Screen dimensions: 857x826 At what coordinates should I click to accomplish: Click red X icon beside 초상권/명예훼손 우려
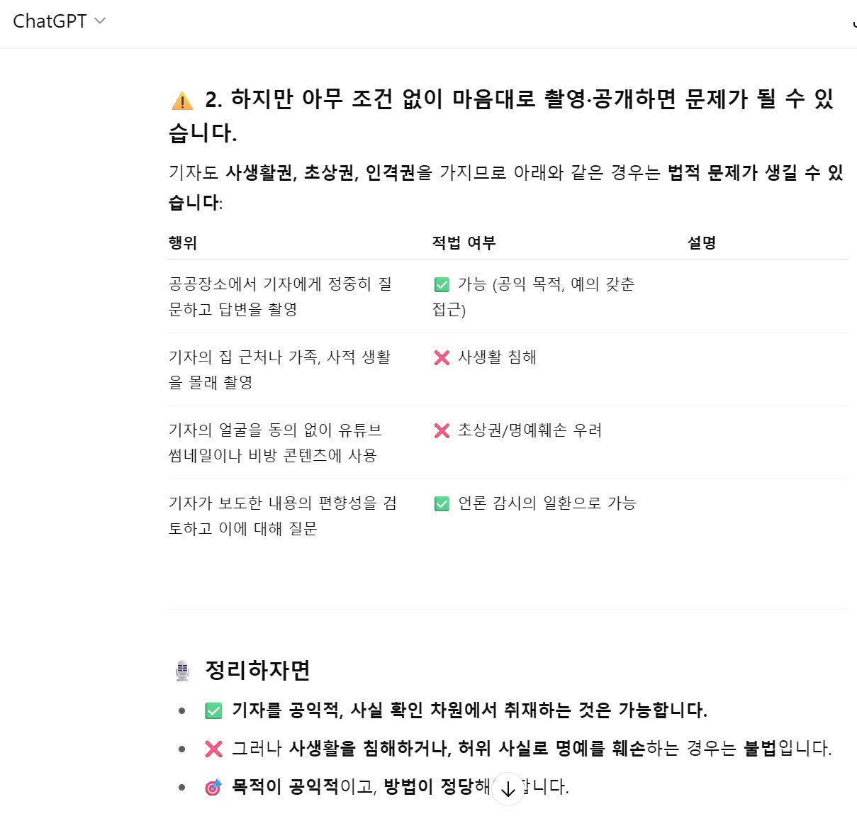[x=442, y=431]
